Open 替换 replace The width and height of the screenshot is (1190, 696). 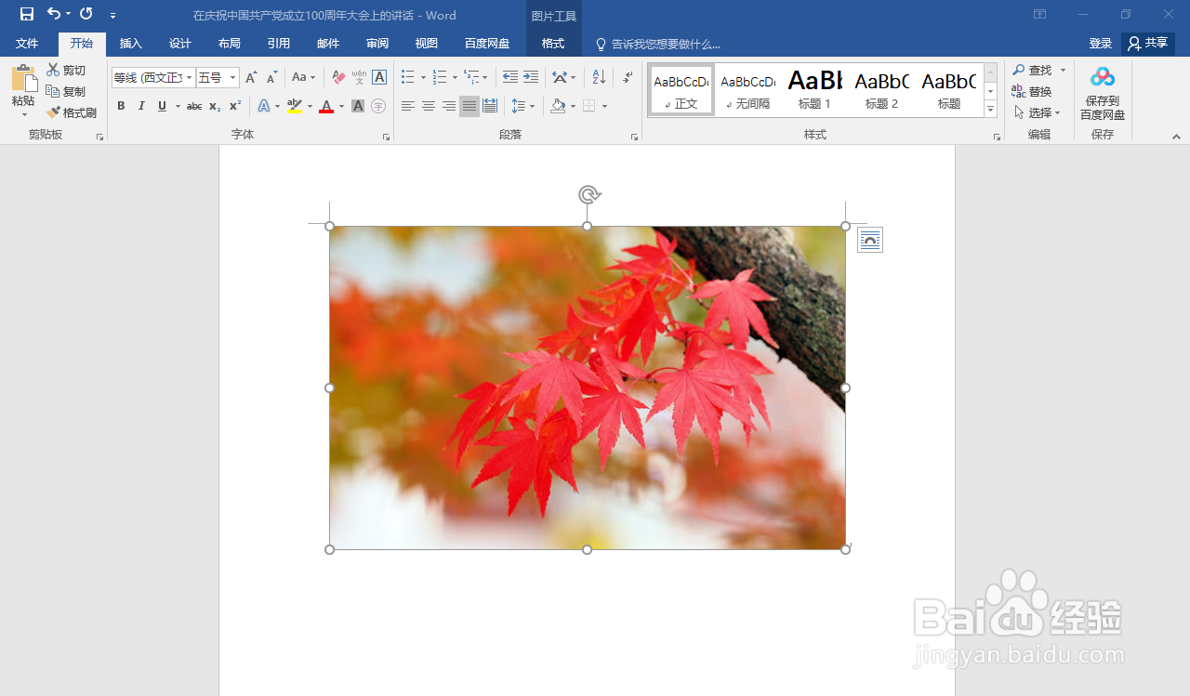[1033, 91]
